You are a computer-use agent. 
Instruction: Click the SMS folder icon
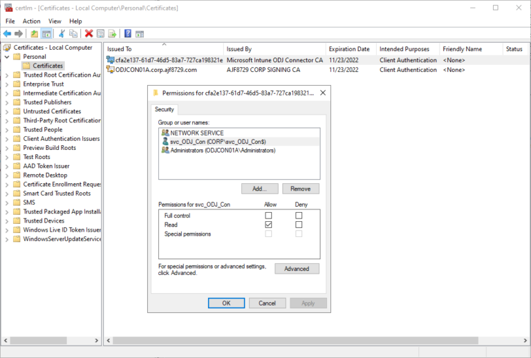pyautogui.click(x=17, y=202)
